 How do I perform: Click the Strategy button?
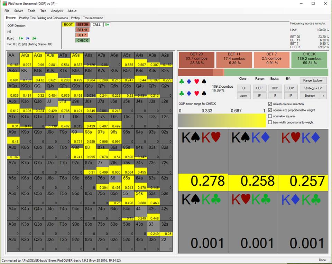coord(310,96)
